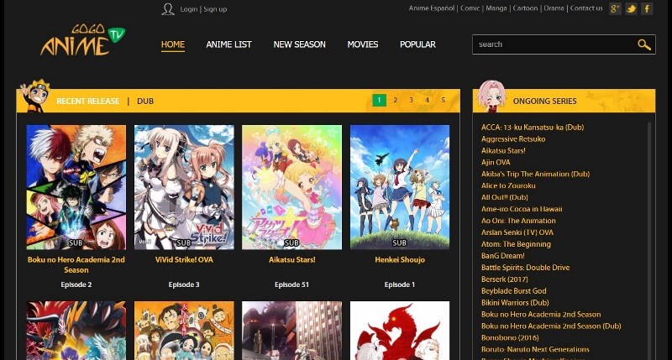The width and height of the screenshot is (672, 360).
Task: Open Bonobono (2016) link
Action: coord(510,337)
